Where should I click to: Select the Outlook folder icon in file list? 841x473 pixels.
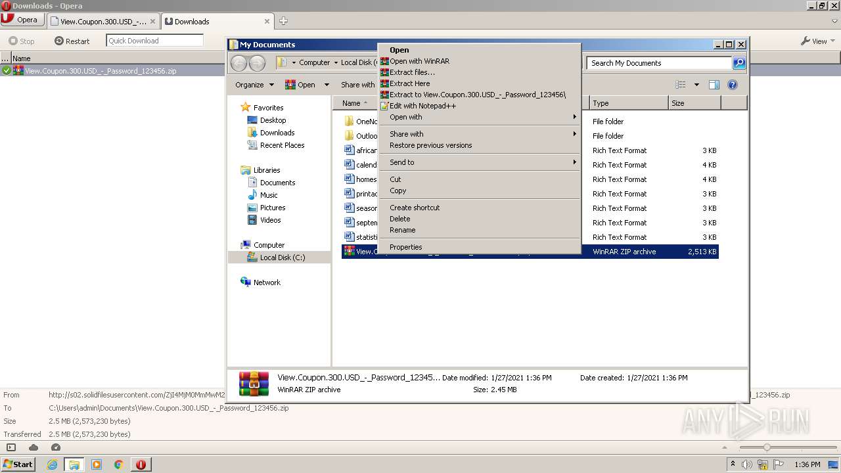pyautogui.click(x=349, y=135)
